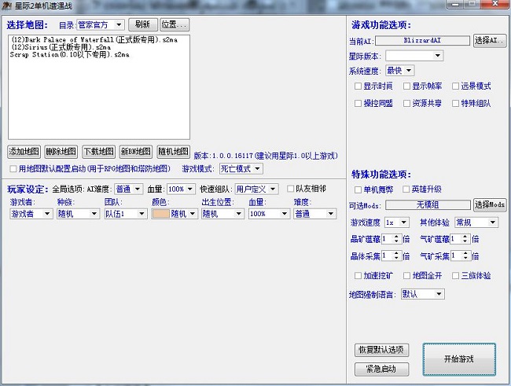Click the 晶体采集 stepper arrows
The width and height of the screenshot is (511, 386).
tap(396, 255)
